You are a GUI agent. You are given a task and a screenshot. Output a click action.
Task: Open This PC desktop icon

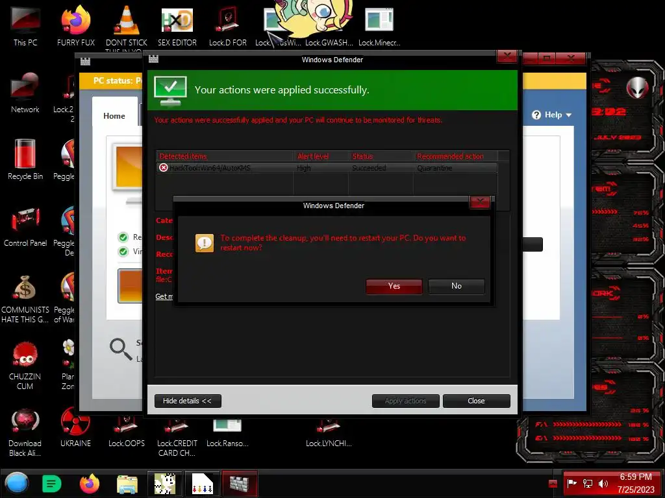tap(25, 26)
